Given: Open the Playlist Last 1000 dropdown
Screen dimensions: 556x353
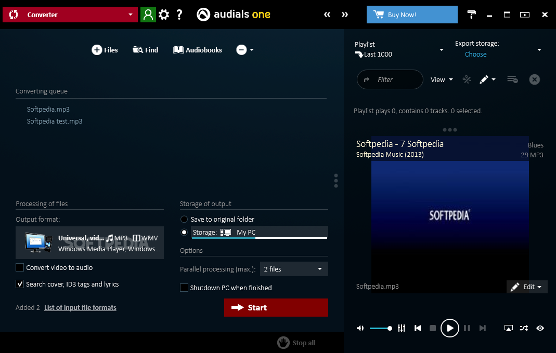Looking at the screenshot, I should (442, 50).
